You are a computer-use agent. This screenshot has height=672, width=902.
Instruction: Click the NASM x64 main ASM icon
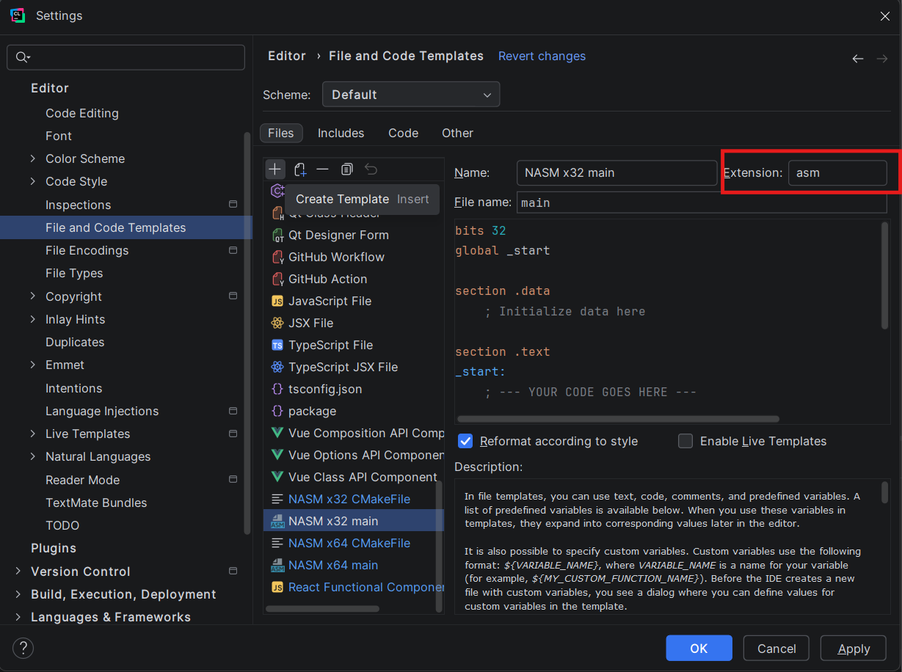[x=277, y=566]
